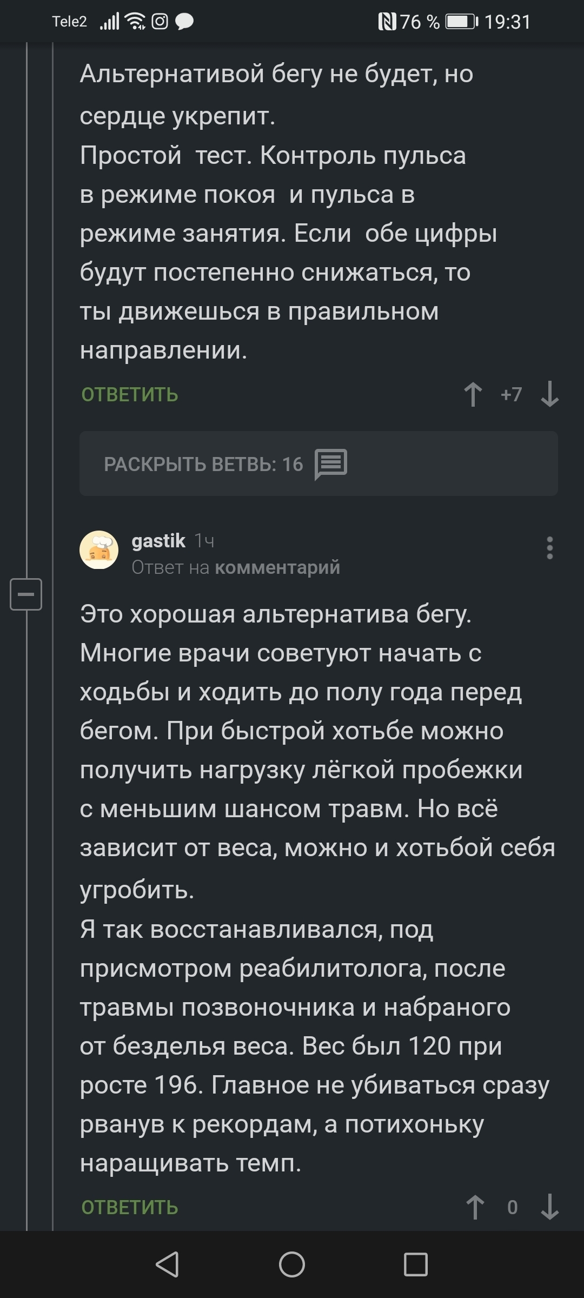Tap the +7 rating value
Screen dimensions: 584x1298
[x=511, y=394]
